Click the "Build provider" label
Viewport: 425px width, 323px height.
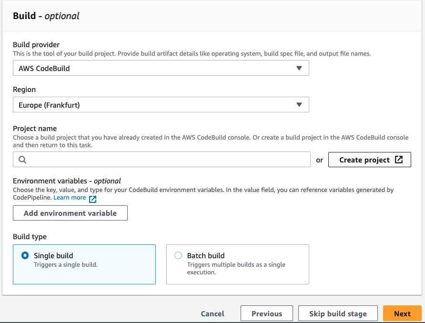[36, 44]
